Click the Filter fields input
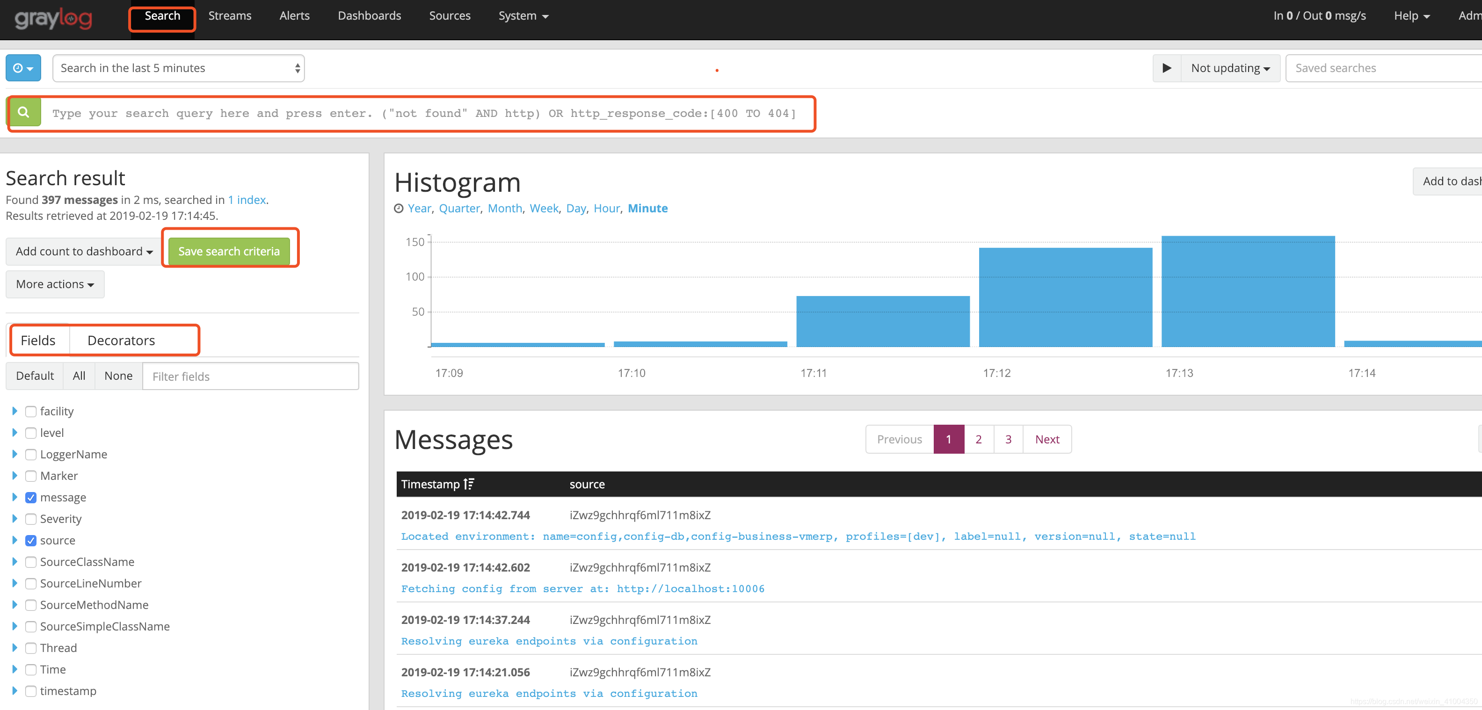The image size is (1482, 710). (x=250, y=377)
